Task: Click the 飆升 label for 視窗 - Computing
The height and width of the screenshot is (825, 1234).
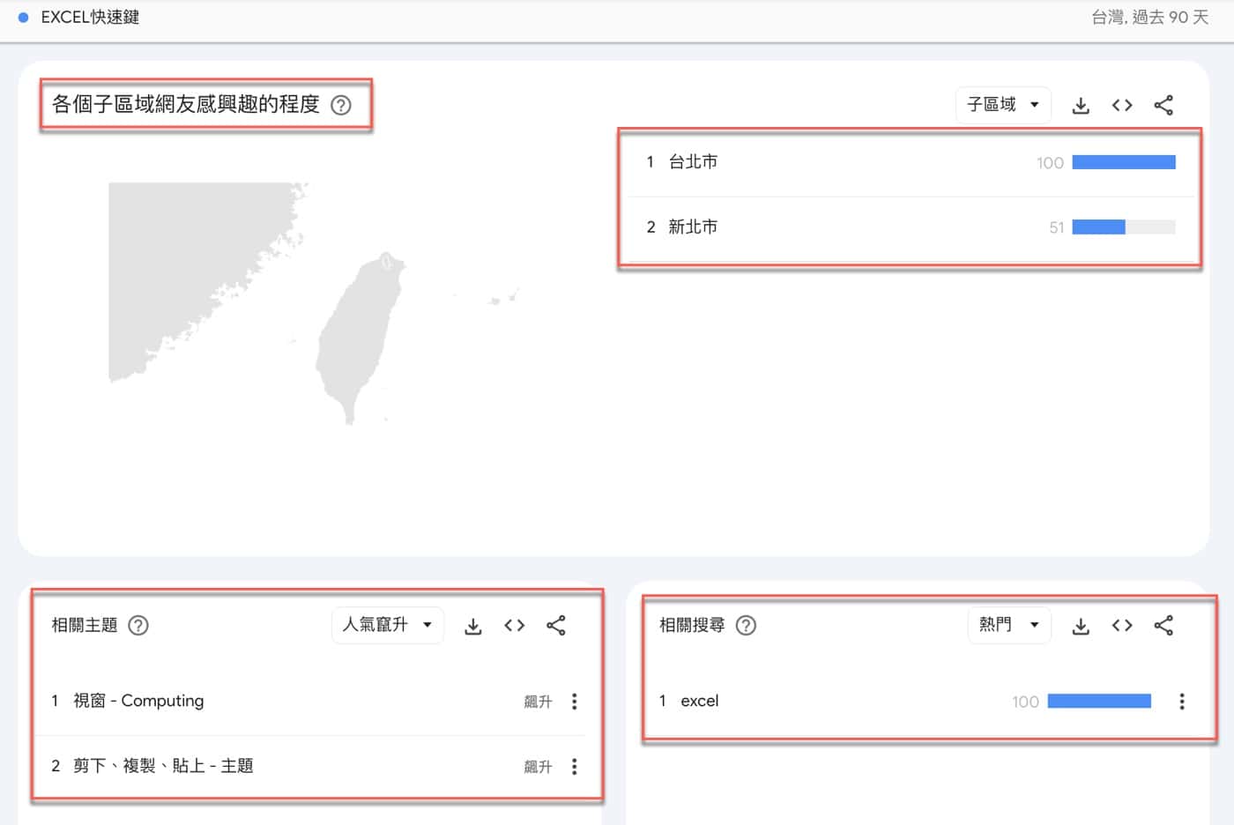Action: tap(538, 702)
